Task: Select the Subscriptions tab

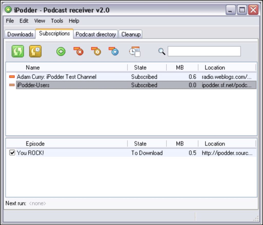Action: coord(54,34)
